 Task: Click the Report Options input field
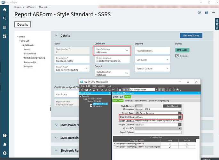(x=153, y=51)
